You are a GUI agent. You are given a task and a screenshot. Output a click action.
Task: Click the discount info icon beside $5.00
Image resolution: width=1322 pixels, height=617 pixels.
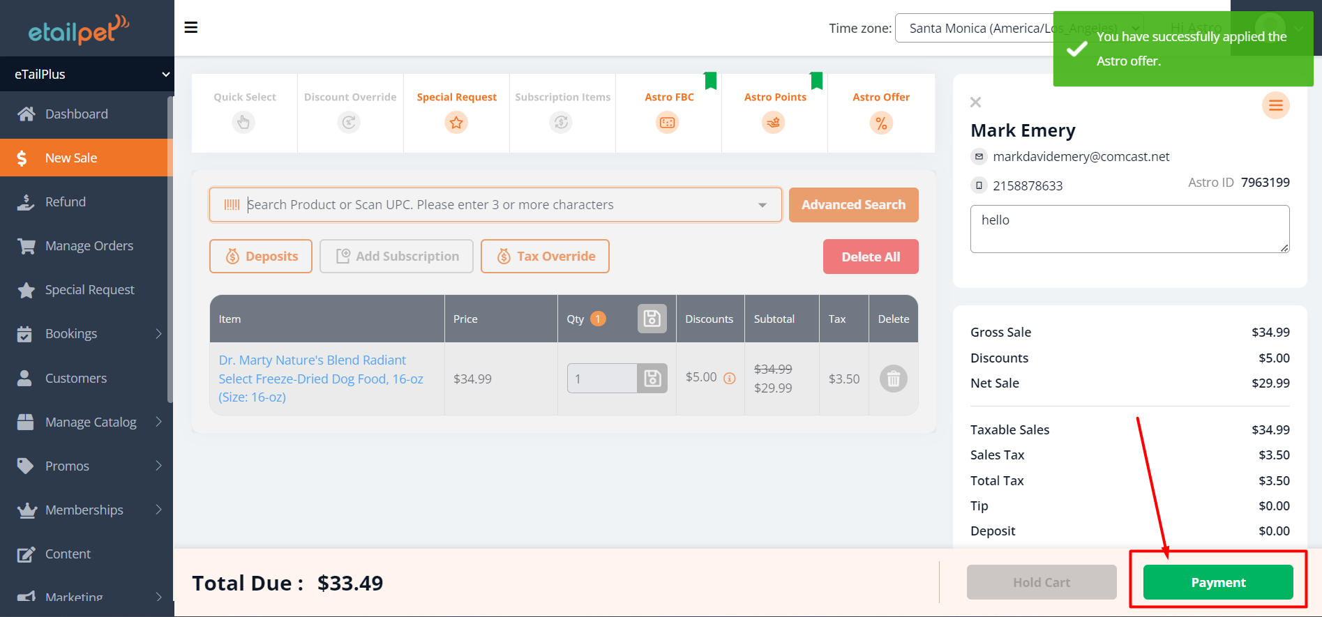pyautogui.click(x=730, y=379)
